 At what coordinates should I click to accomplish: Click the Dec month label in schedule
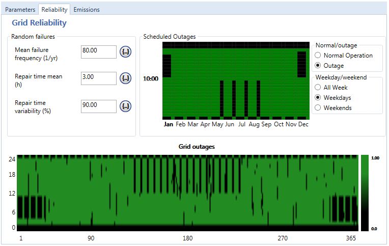click(x=303, y=124)
